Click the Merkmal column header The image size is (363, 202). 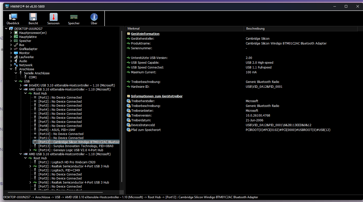184,29
